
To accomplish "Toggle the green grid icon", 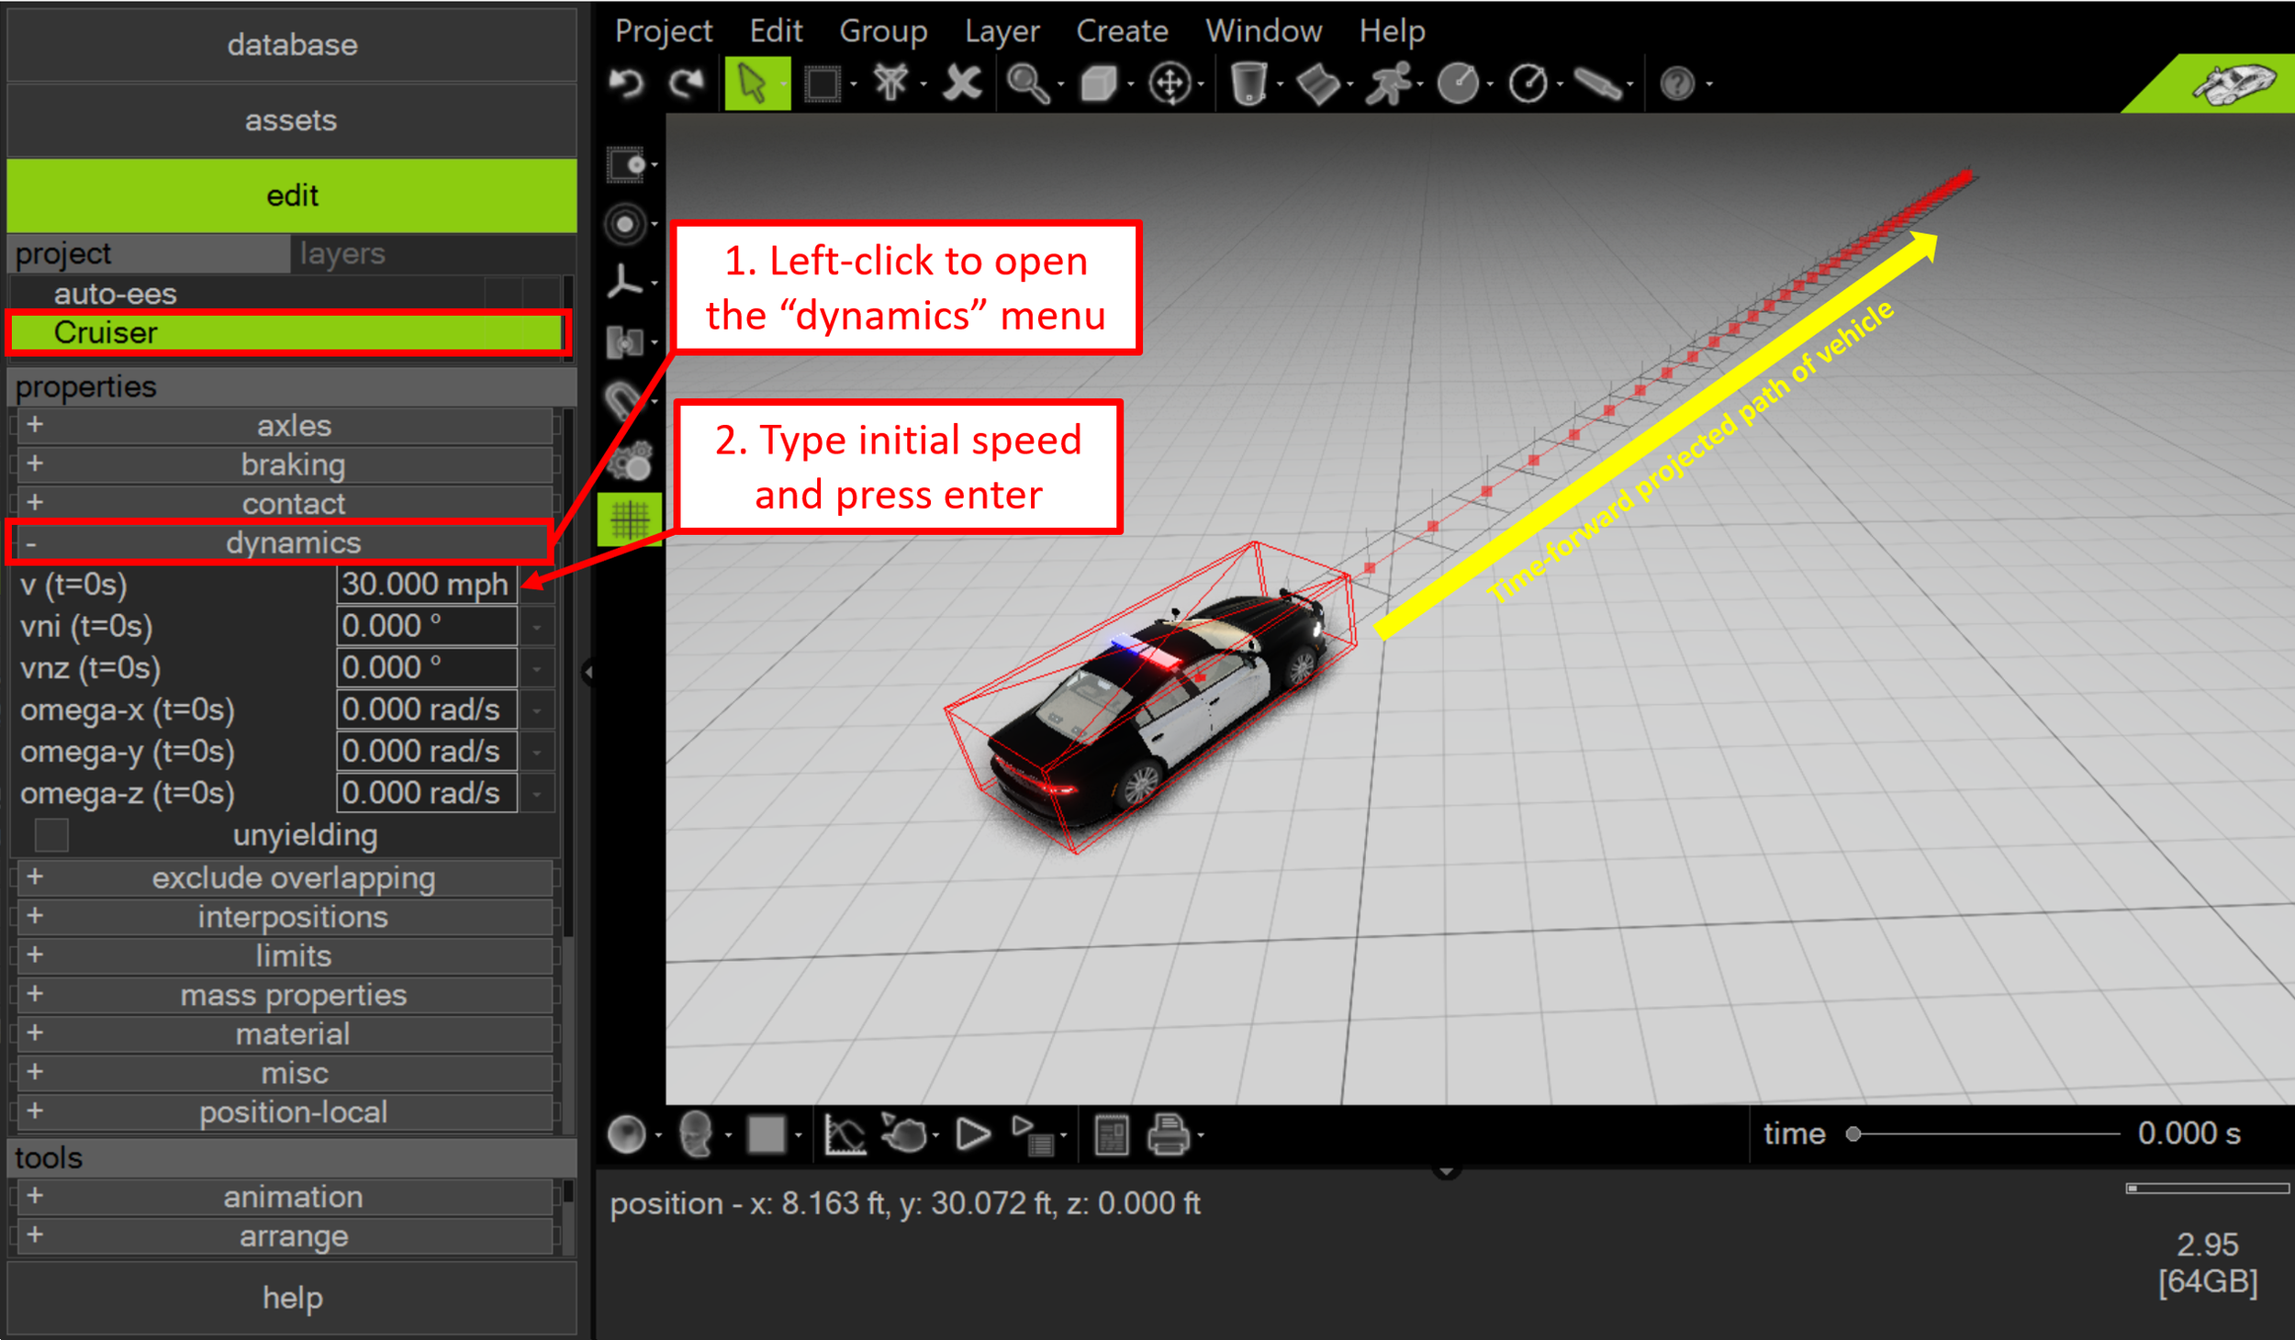I will [630, 520].
